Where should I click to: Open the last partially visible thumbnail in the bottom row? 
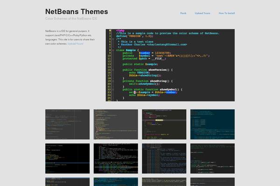pyautogui.click(x=212, y=182)
